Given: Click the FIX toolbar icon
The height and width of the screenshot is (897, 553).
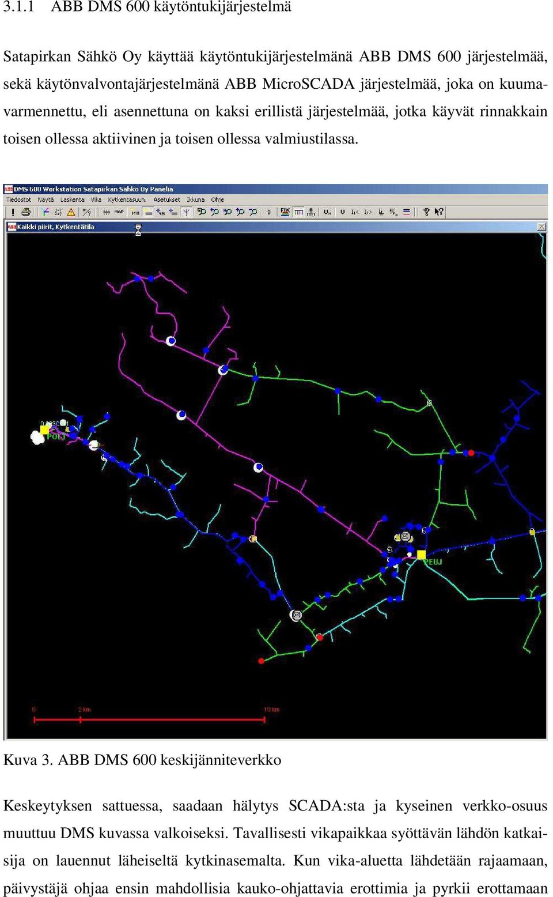Looking at the screenshot, I should [285, 212].
